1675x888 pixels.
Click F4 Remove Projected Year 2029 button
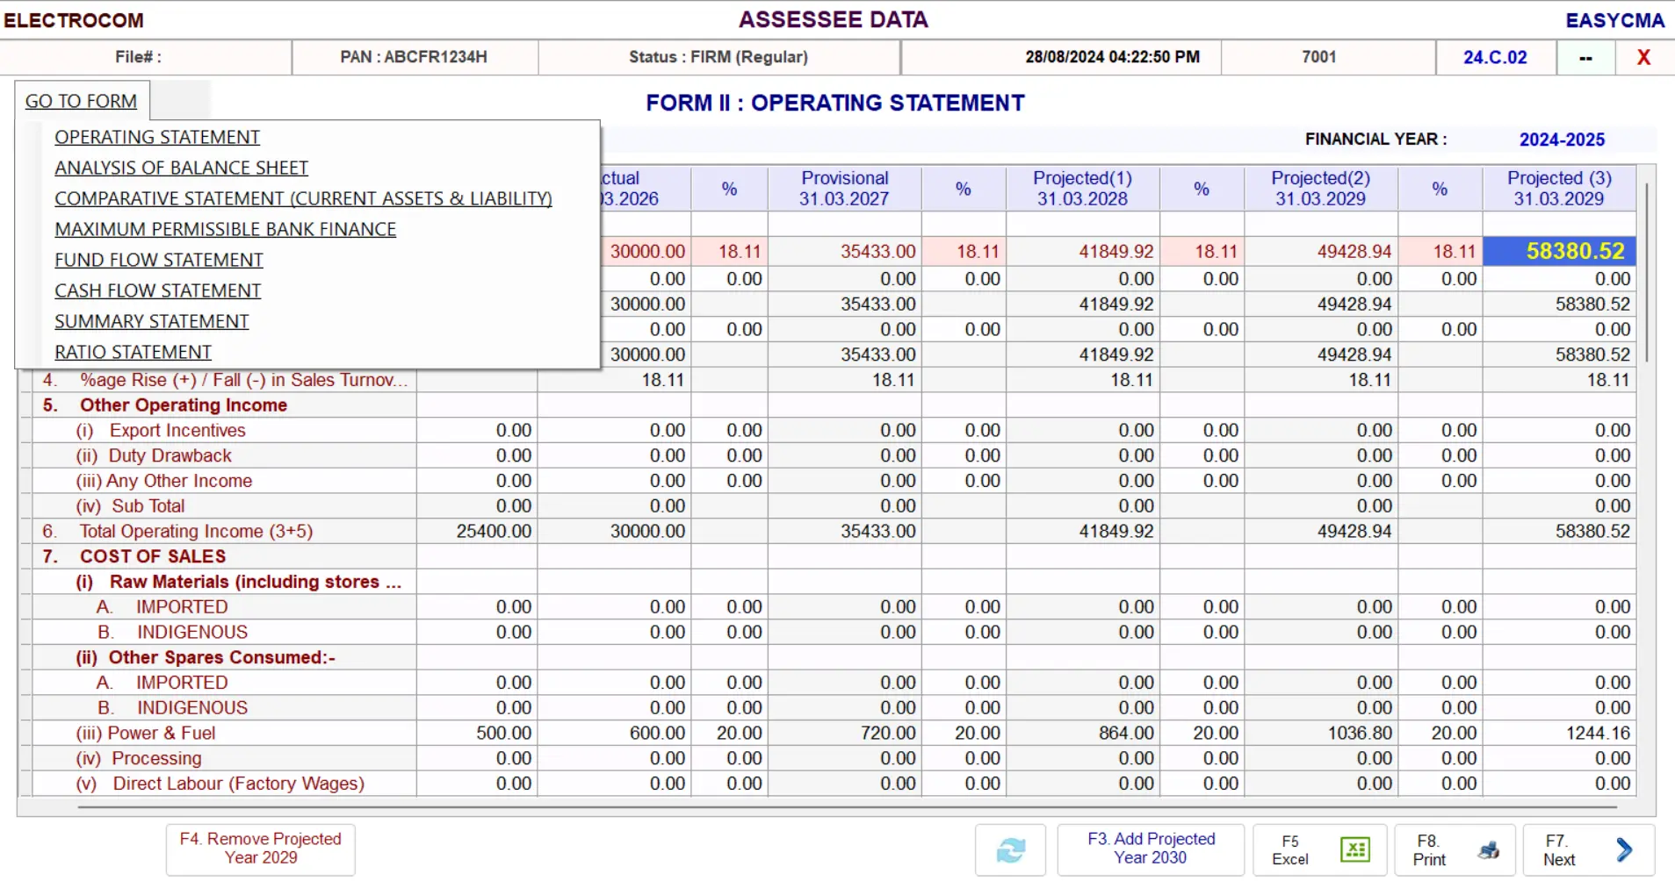[x=260, y=849]
